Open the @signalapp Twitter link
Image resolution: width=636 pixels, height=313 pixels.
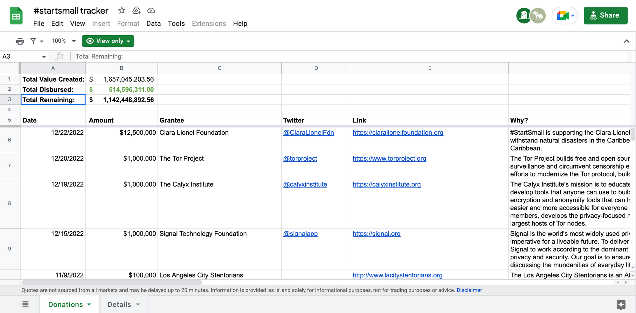coord(301,234)
